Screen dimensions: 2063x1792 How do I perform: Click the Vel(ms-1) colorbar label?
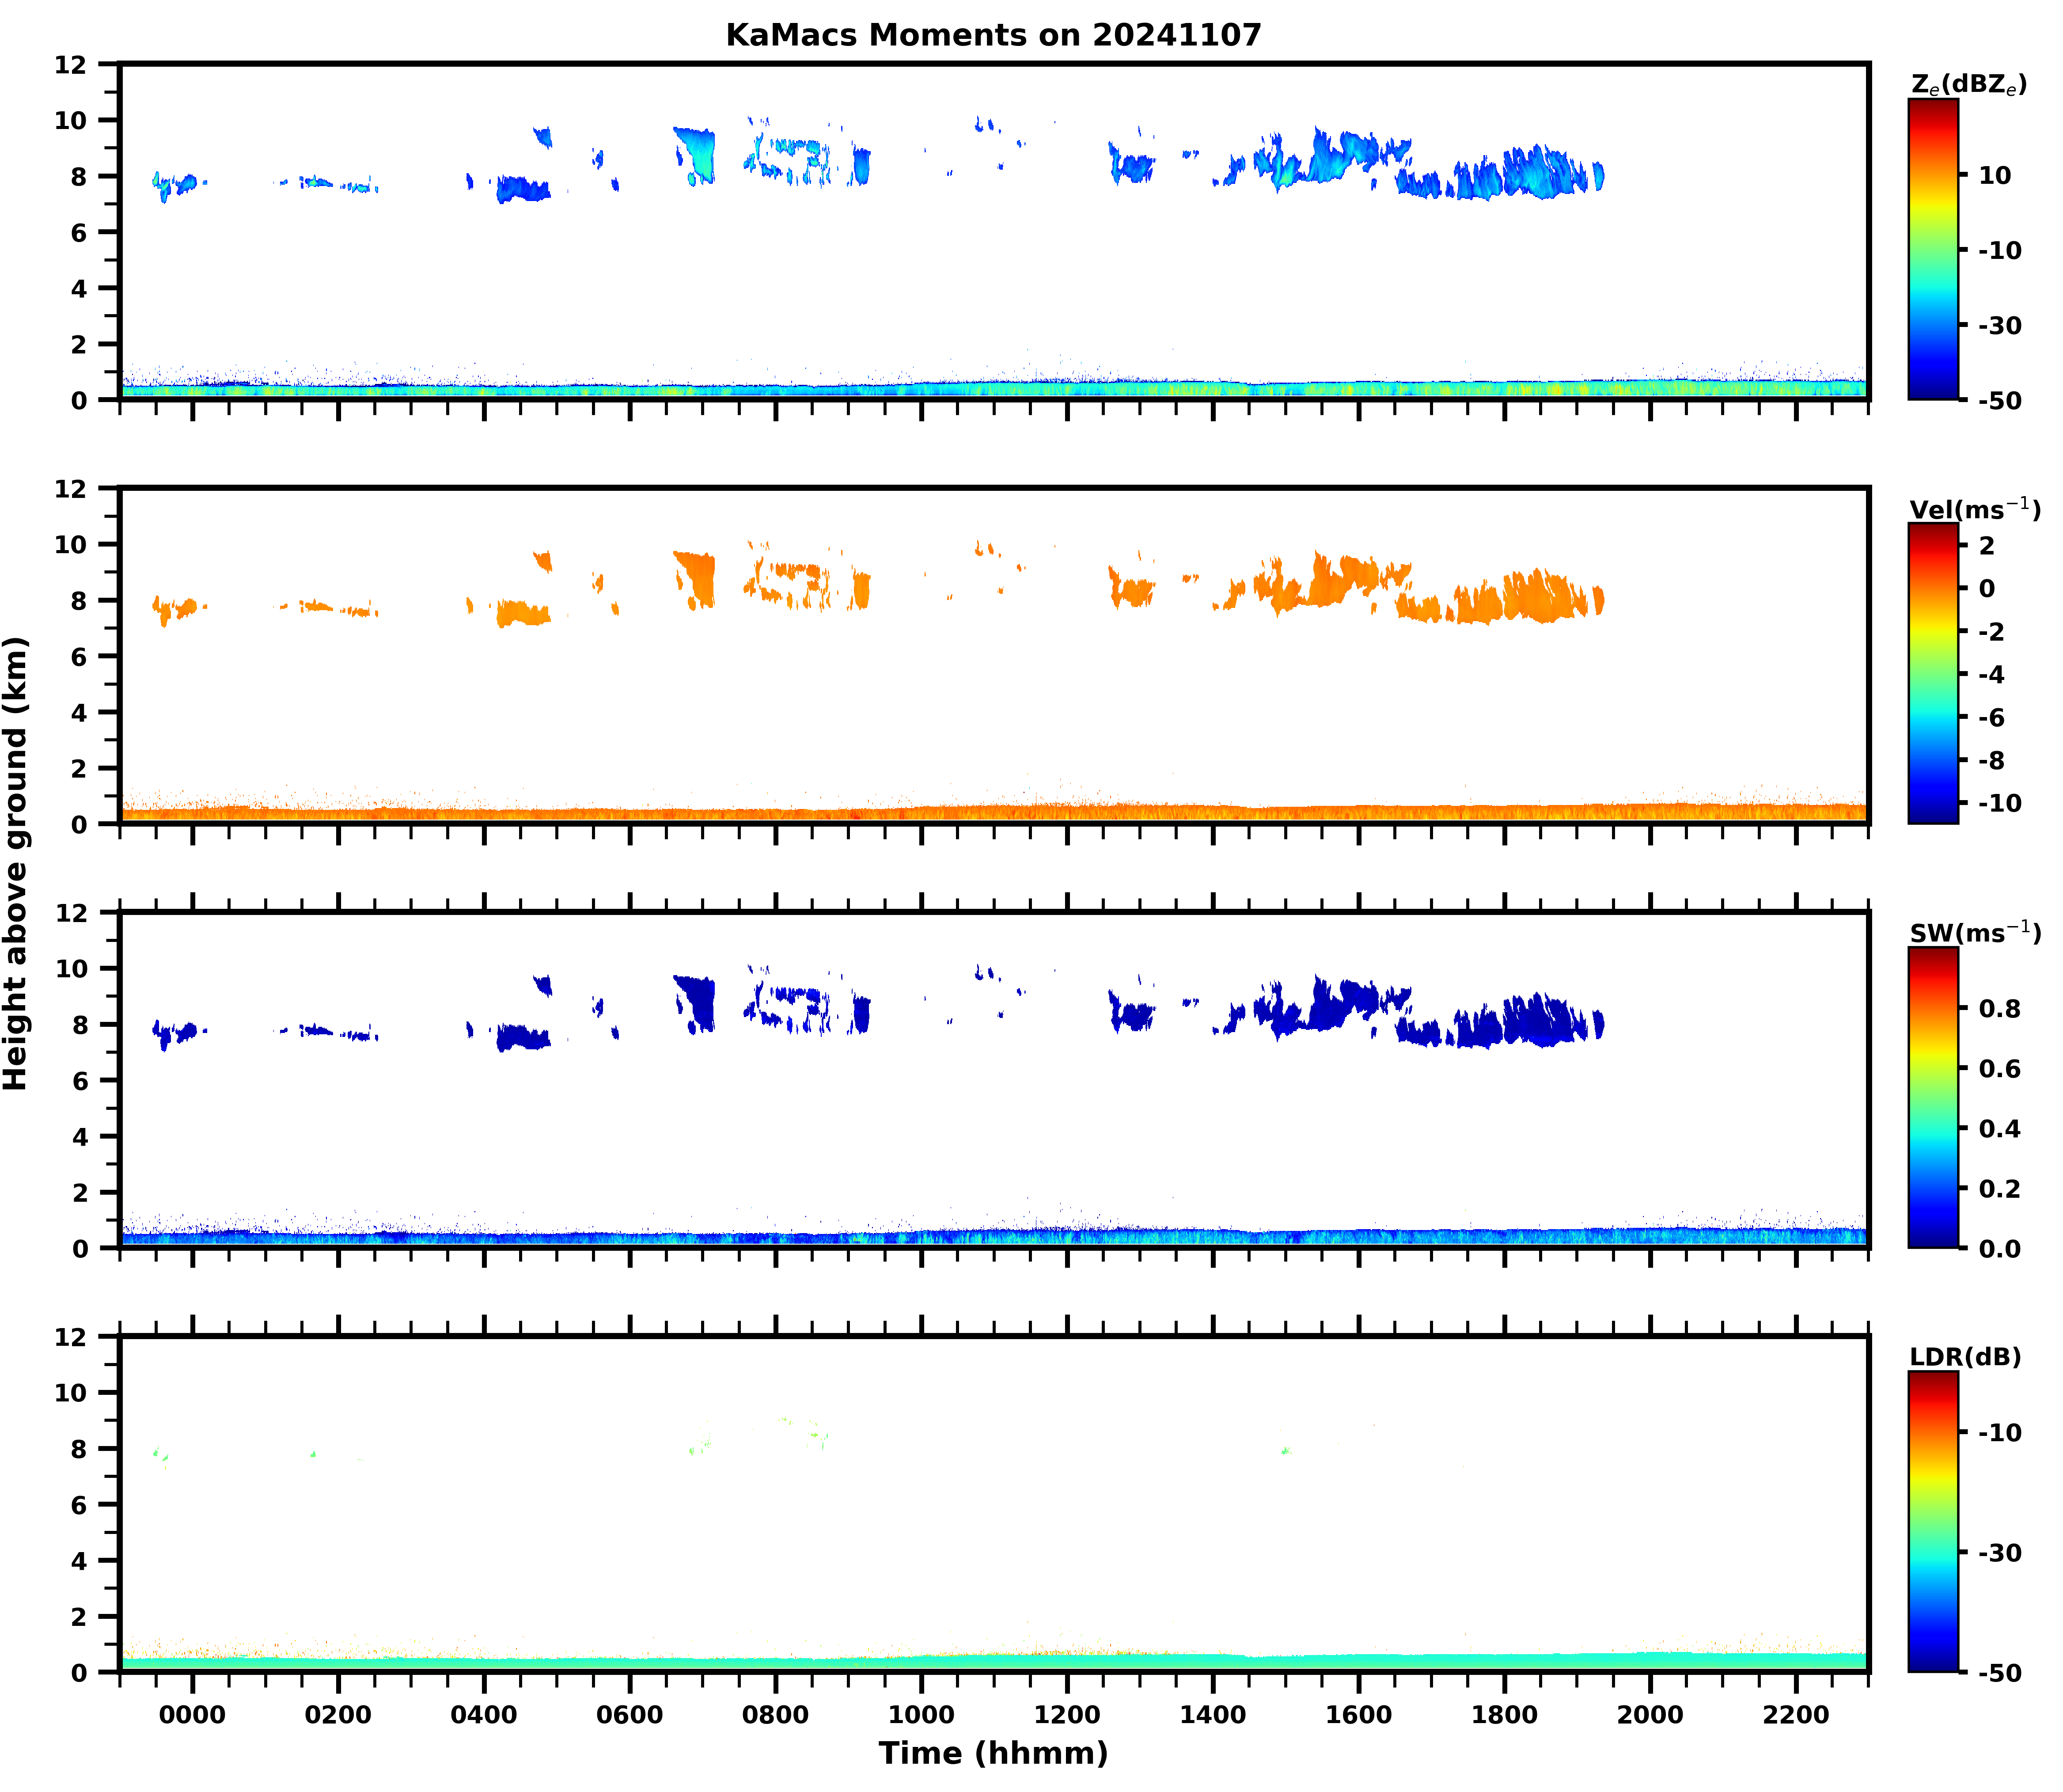click(x=1974, y=509)
